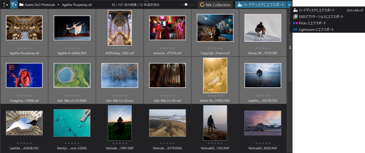Screen dimensions: 365x153
Task: Click the blue export to hard disk button
Action: (x=261, y=4)
